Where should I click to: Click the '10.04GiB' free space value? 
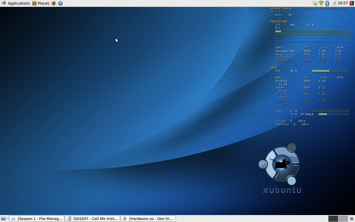tap(307, 114)
